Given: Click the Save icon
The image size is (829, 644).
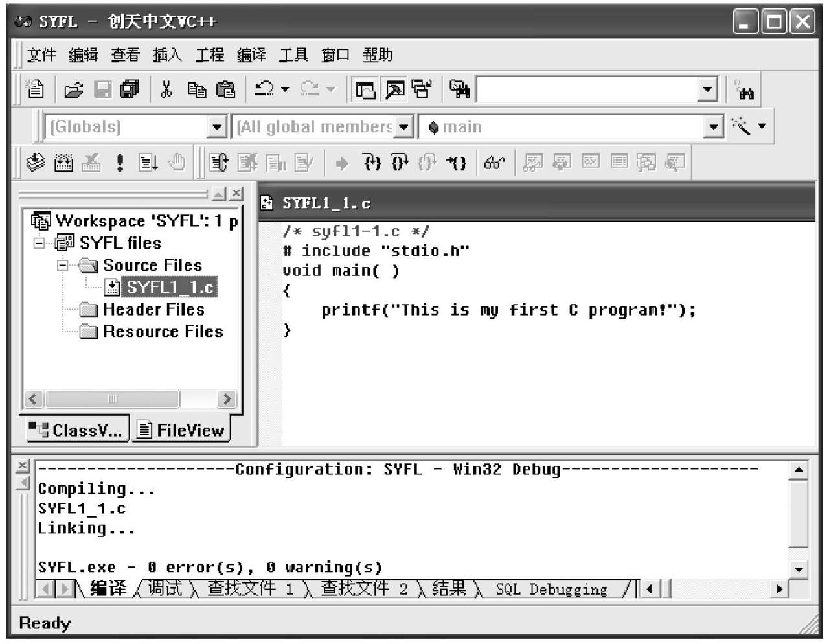Looking at the screenshot, I should pos(102,89).
